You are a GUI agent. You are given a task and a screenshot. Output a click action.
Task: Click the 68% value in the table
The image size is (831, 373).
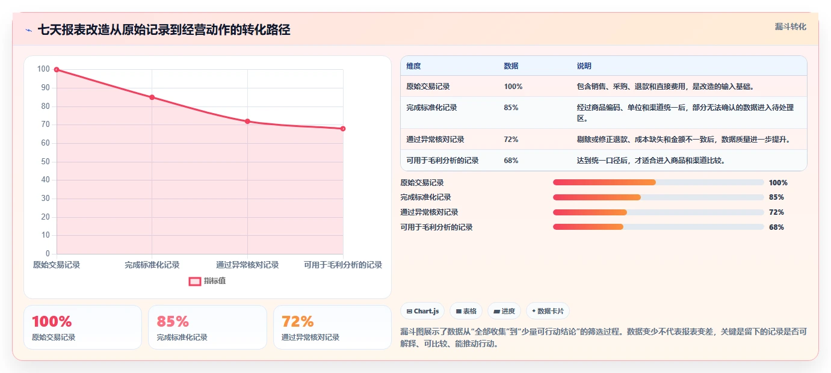[511, 161]
